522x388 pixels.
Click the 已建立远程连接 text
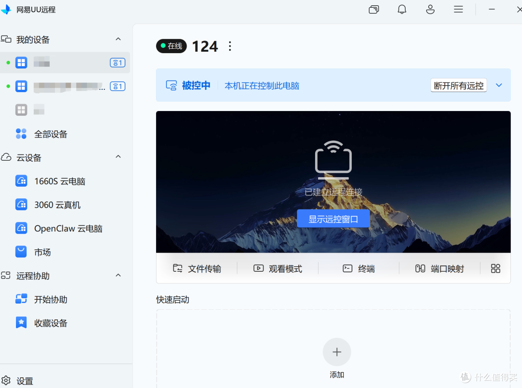tap(333, 192)
